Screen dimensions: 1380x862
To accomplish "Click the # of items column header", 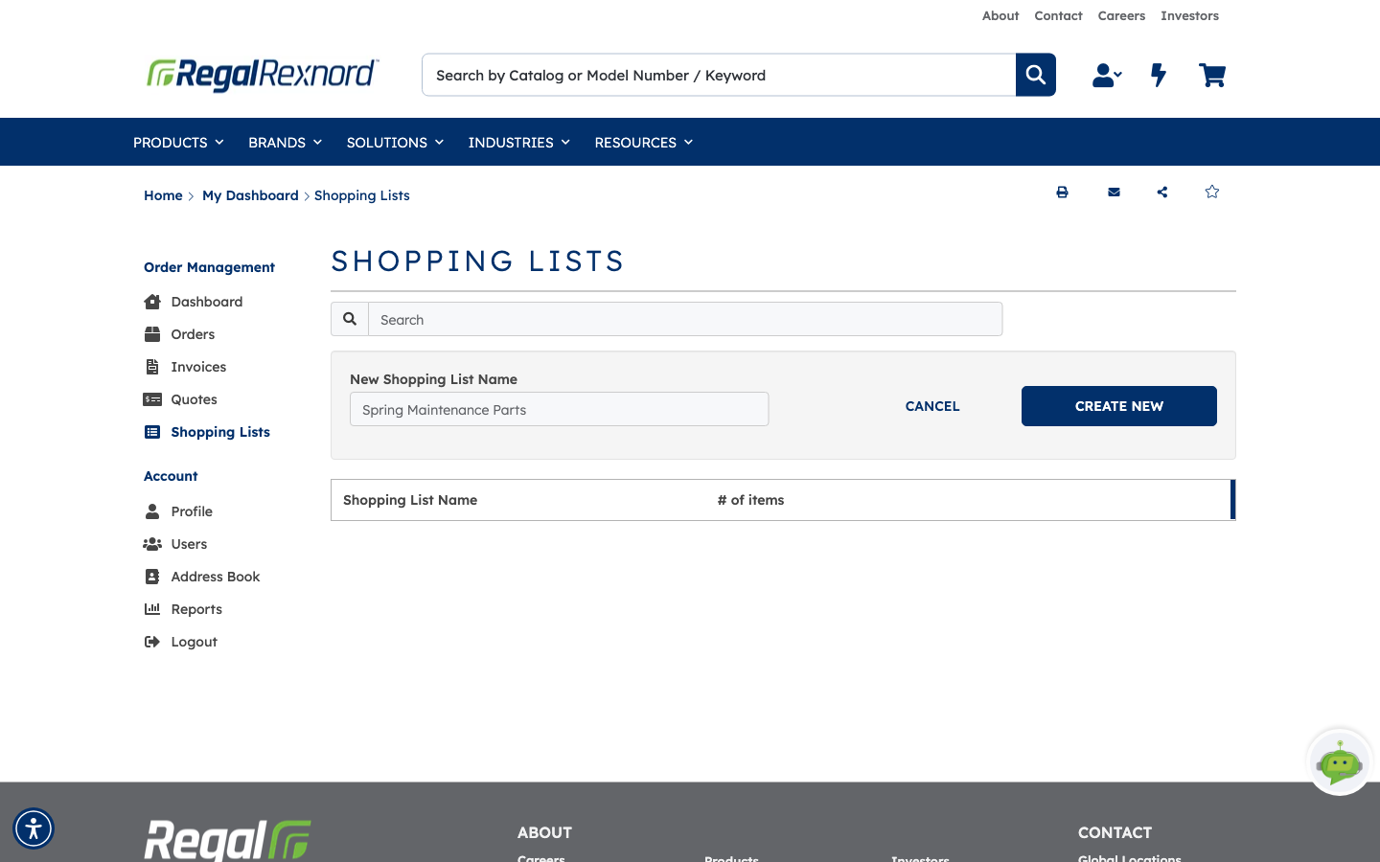I will [750, 500].
